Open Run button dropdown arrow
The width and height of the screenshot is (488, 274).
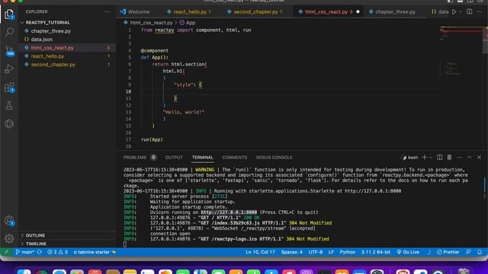pyautogui.click(x=461, y=12)
